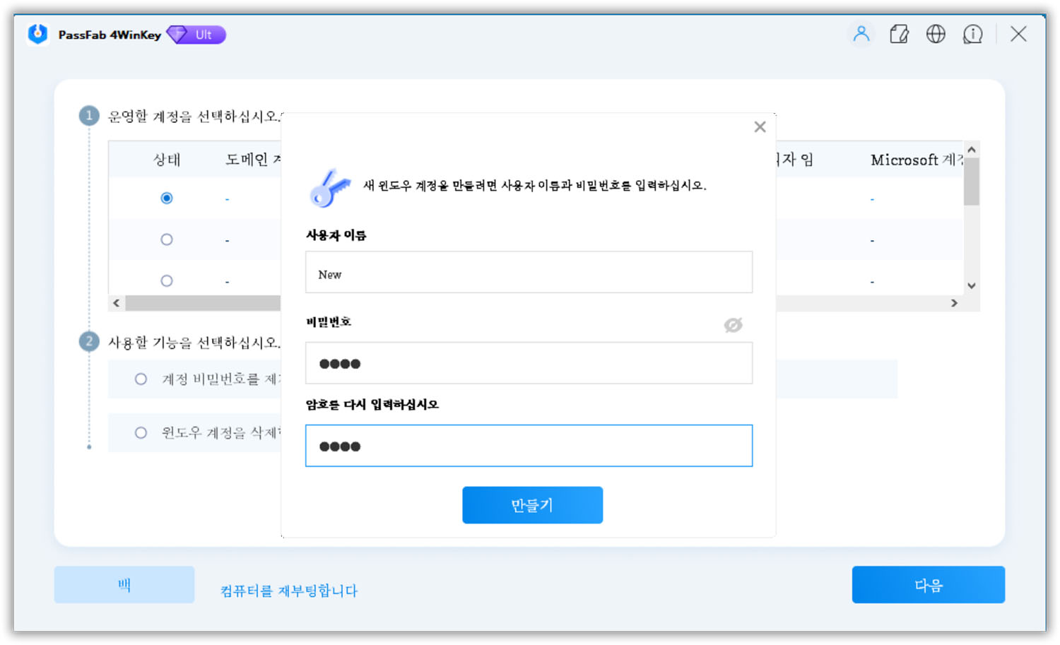Click the 컴퓨터를 재부팅합니다 link

coord(288,590)
